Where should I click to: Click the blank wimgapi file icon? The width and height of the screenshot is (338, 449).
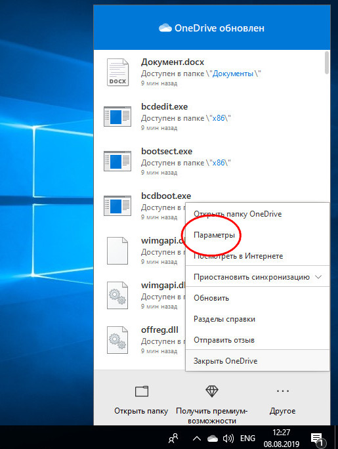point(117,251)
